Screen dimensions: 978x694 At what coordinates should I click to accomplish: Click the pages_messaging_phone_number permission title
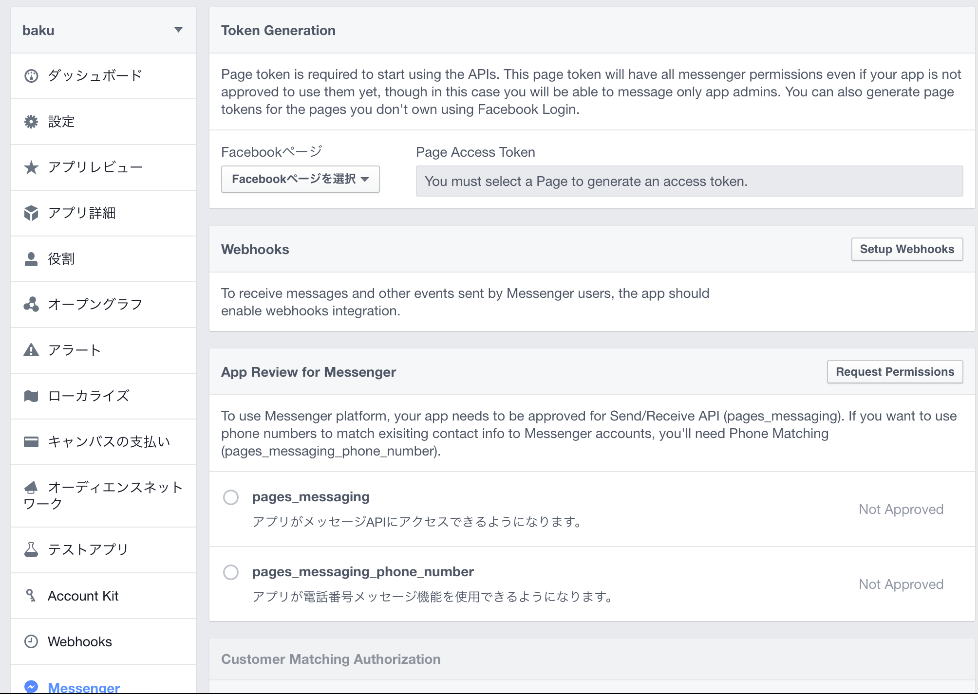(x=363, y=572)
